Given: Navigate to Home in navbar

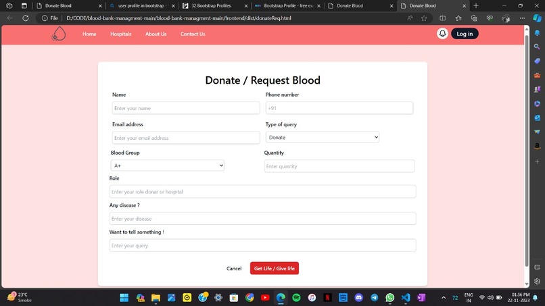Looking at the screenshot, I should 89,34.
